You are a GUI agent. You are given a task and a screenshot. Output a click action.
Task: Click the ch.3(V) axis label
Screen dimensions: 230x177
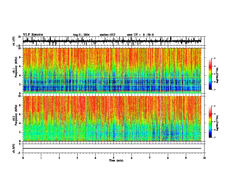(14, 148)
